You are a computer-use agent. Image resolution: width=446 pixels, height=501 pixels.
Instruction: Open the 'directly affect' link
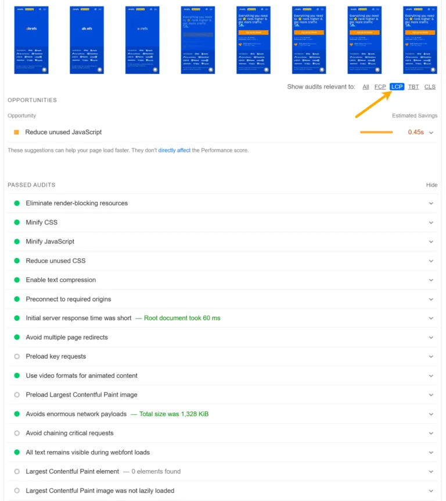(x=174, y=150)
